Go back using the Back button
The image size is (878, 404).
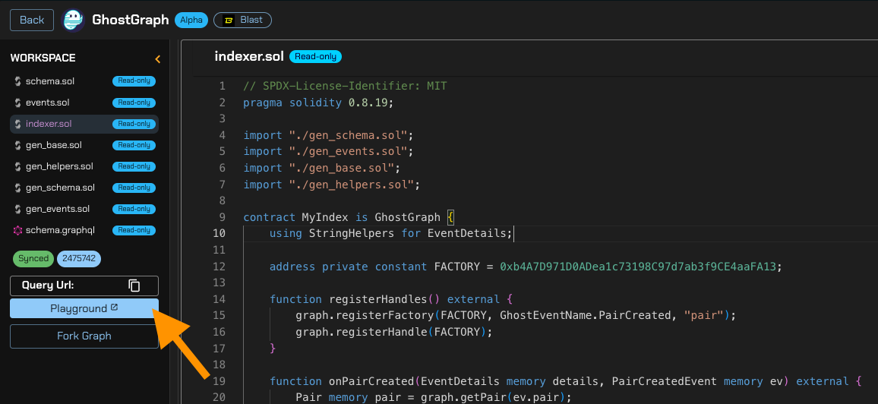(32, 21)
